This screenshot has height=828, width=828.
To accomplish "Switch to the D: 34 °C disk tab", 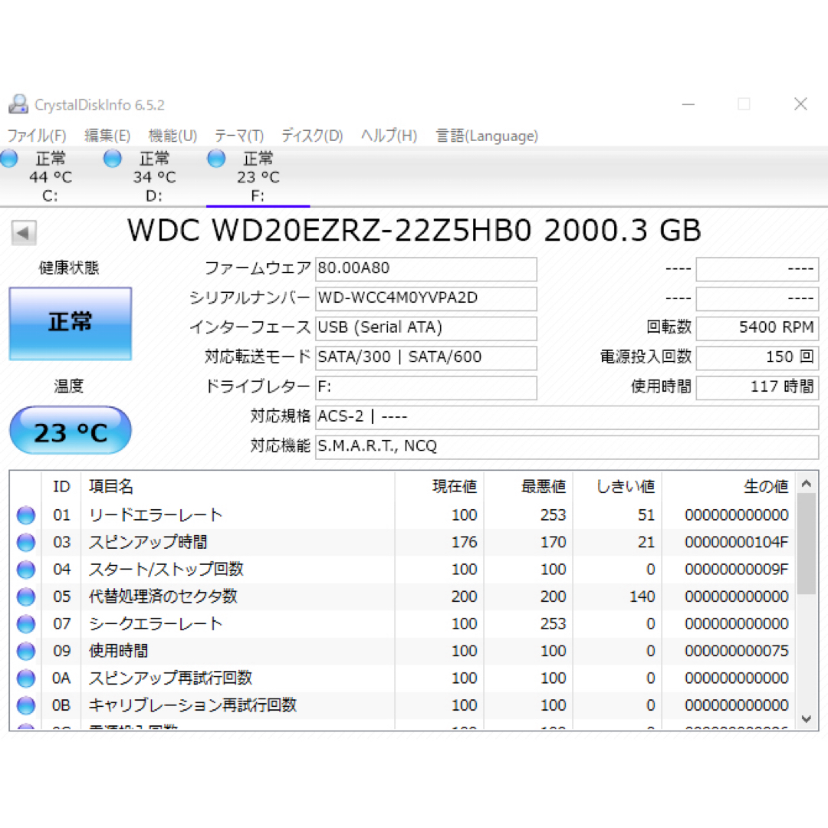I will pos(154,177).
